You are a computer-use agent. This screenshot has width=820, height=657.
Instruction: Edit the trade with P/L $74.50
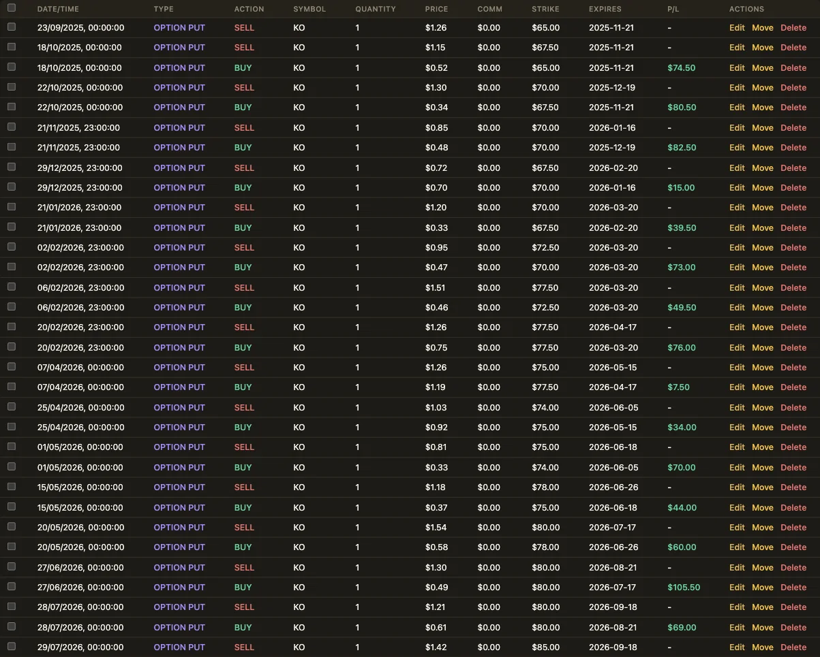tap(737, 68)
